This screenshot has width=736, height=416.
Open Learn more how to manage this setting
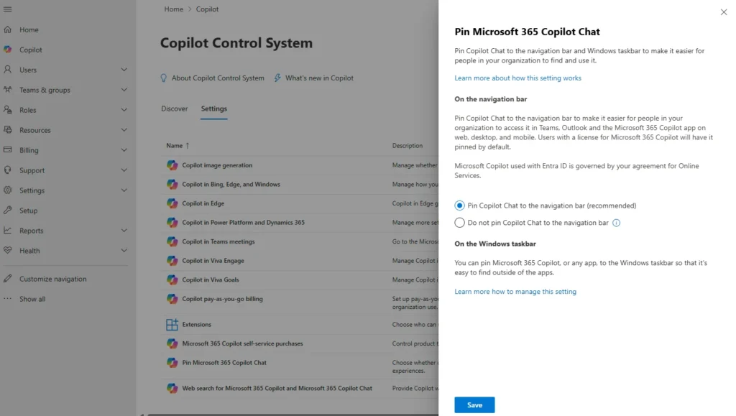pyautogui.click(x=515, y=292)
